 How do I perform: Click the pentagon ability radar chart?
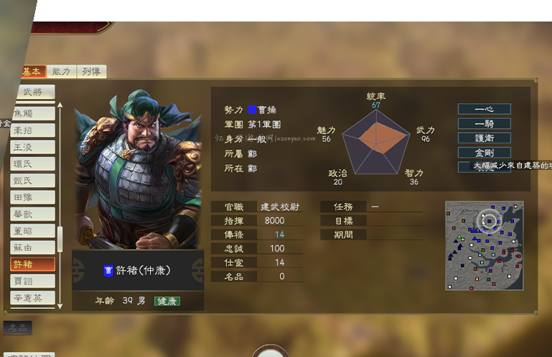[376, 142]
